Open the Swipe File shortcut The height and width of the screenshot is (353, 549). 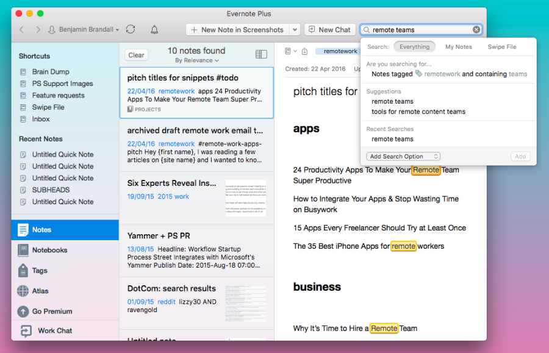pyautogui.click(x=48, y=107)
